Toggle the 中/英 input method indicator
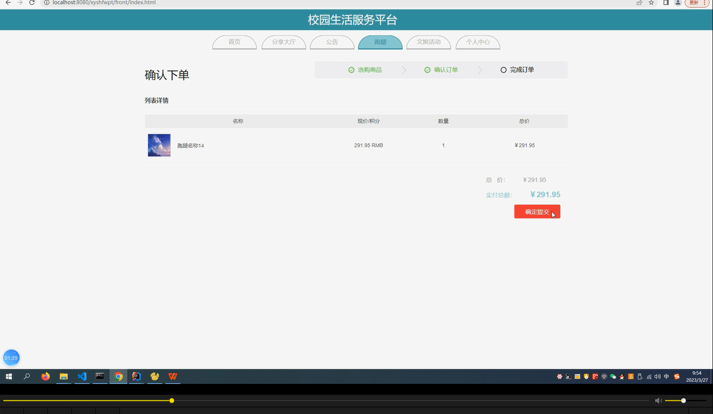713x414 pixels. (x=666, y=377)
